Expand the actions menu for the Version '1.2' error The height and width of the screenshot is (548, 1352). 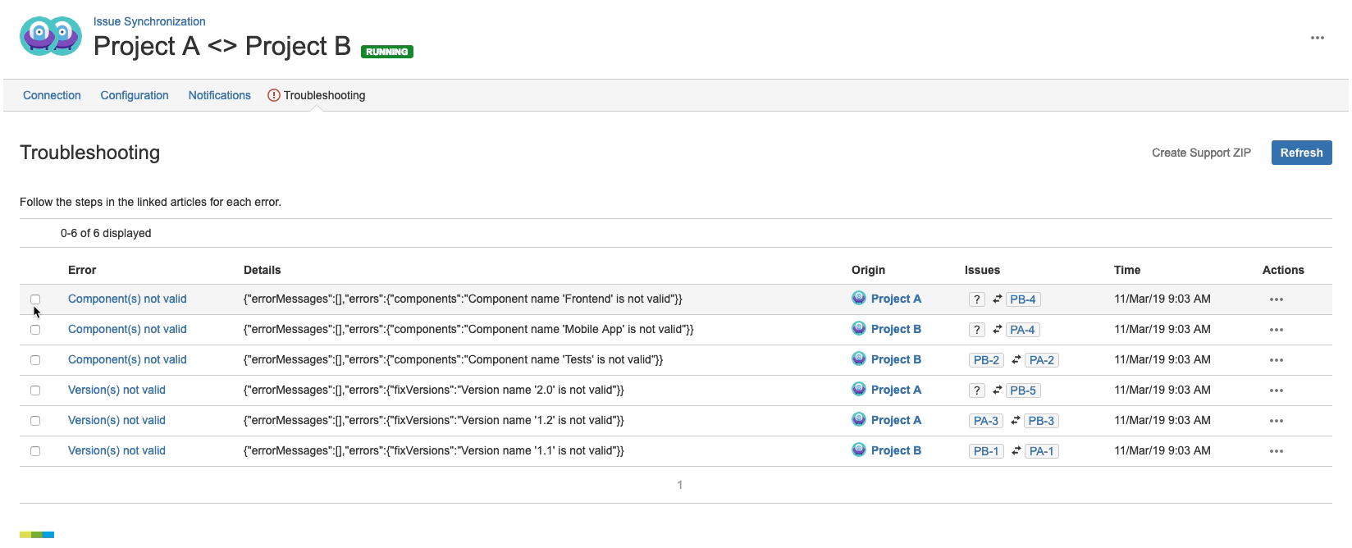[x=1276, y=421]
